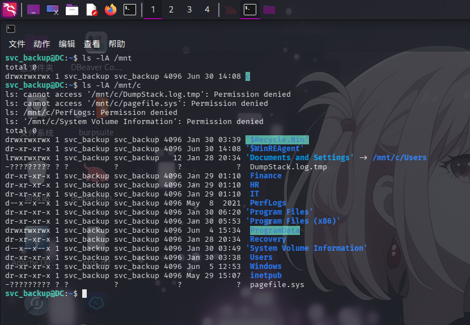Click the inetpub directory name

tap(265, 276)
